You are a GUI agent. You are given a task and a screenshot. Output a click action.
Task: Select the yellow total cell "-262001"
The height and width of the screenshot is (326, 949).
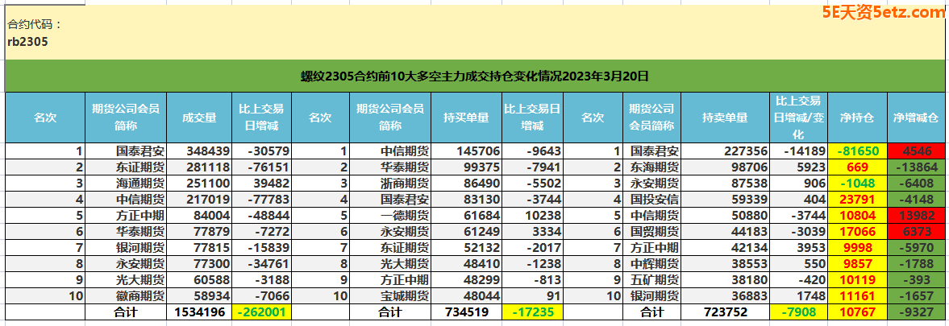click(261, 312)
